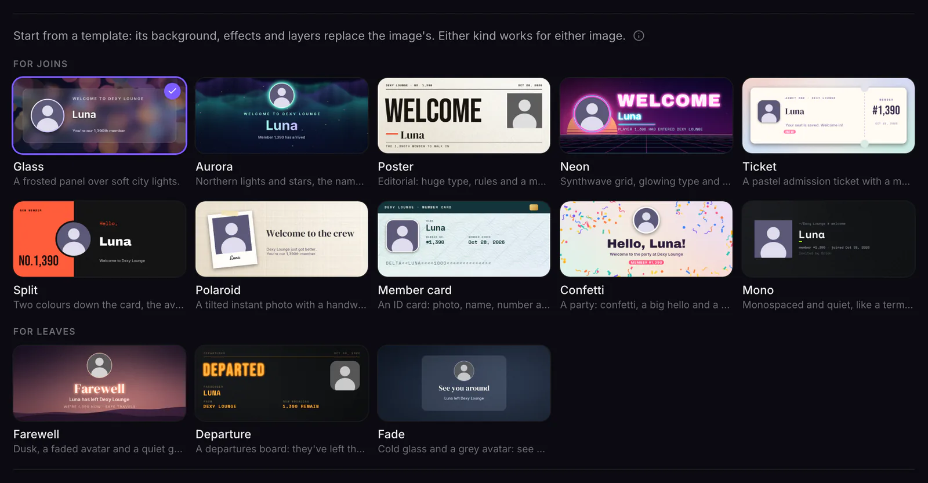Click description starting "Editorial: huge type"

point(462,181)
